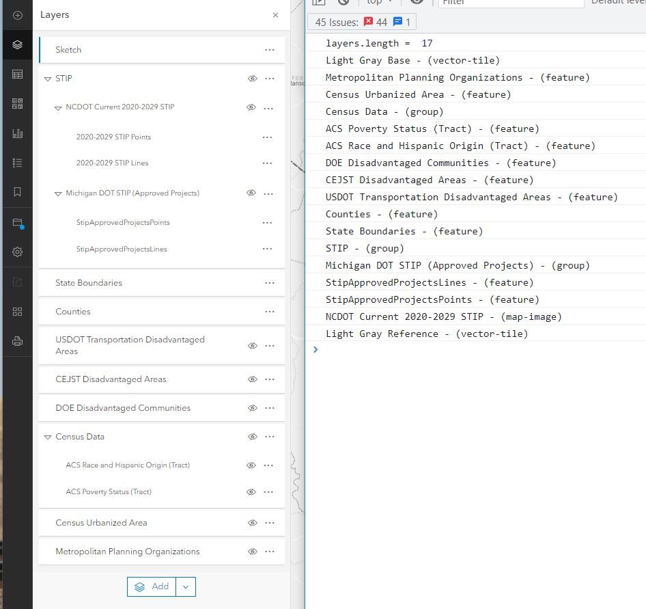Screen dimensions: 646x609
Task: Toggle visibility of Metropolitan Planning Organizations
Action: pos(253,552)
